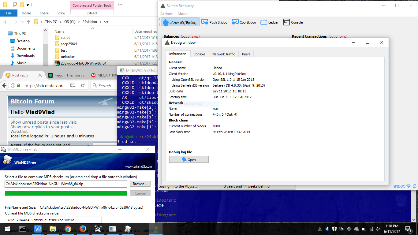
Task: Click the Skidoo sync status icon
Action: (x=415, y=186)
